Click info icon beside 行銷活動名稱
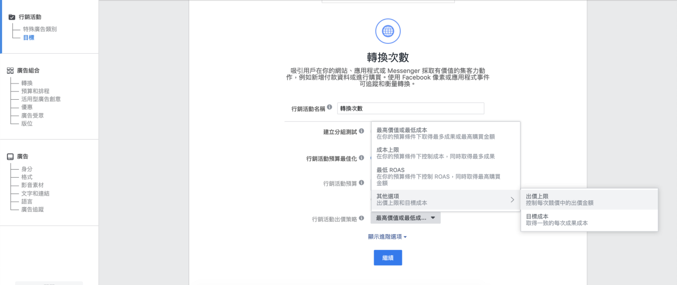This screenshot has height=285, width=677. pyautogui.click(x=330, y=107)
